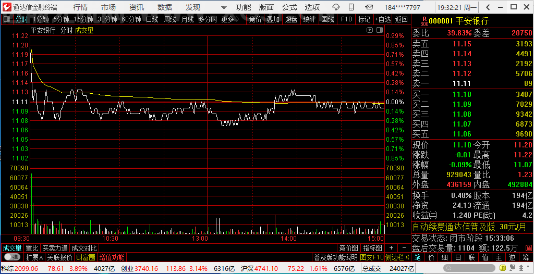Toggle the 弹 popup switch
This screenshot has width=534, height=274.
[13, 257]
